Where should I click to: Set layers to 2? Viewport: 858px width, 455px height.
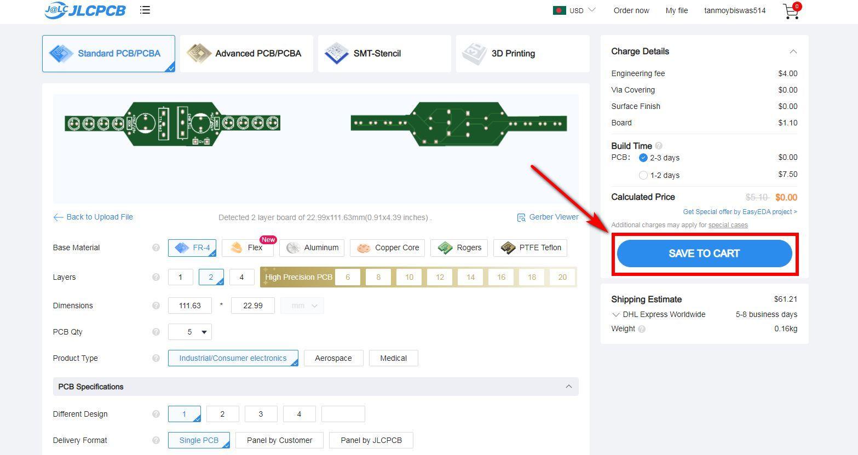click(x=211, y=277)
